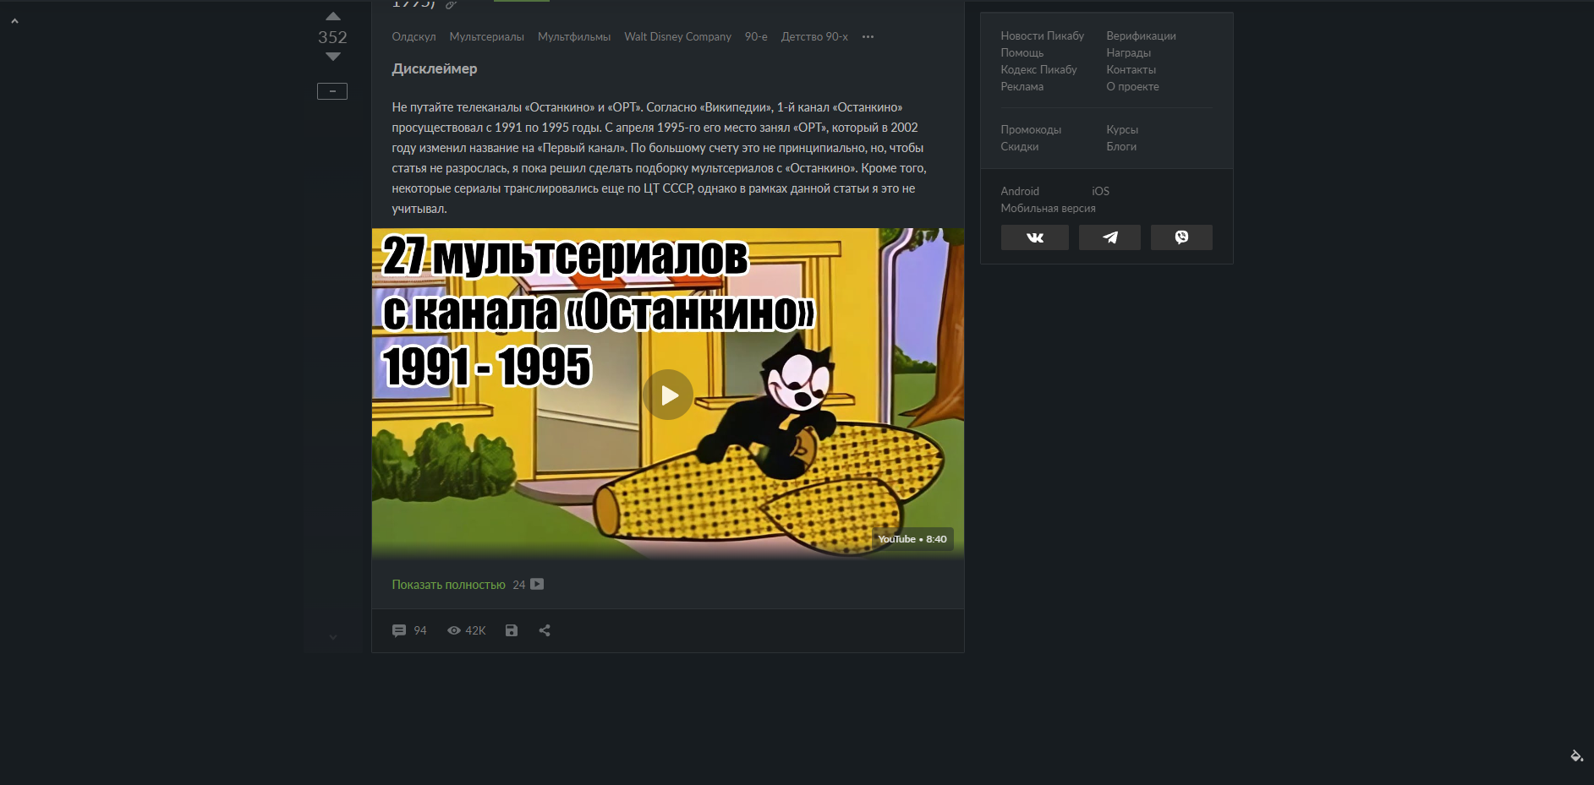Image resolution: width=1594 pixels, height=785 pixels.
Task: Open Кодекс Пикабу link
Action: 1038,69
